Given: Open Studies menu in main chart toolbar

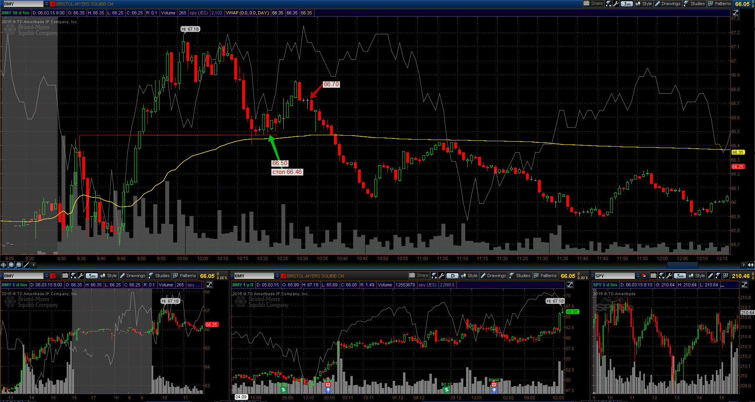Looking at the screenshot, I should point(694,4).
